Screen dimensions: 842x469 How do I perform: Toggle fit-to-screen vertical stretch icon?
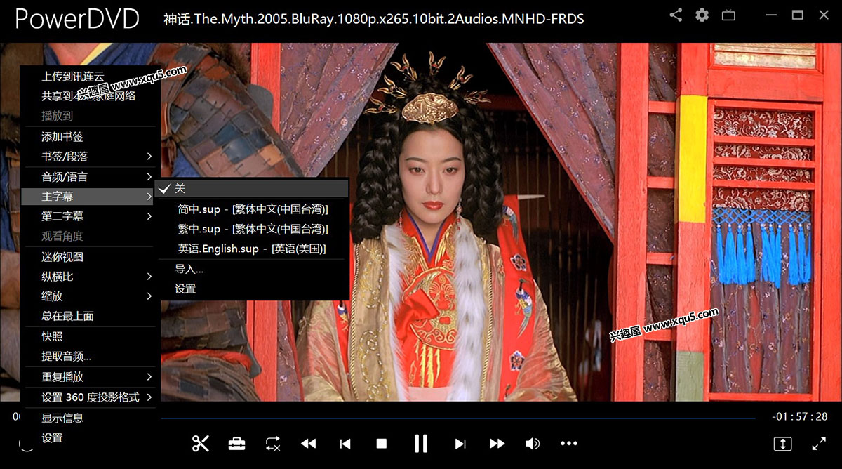point(782,444)
